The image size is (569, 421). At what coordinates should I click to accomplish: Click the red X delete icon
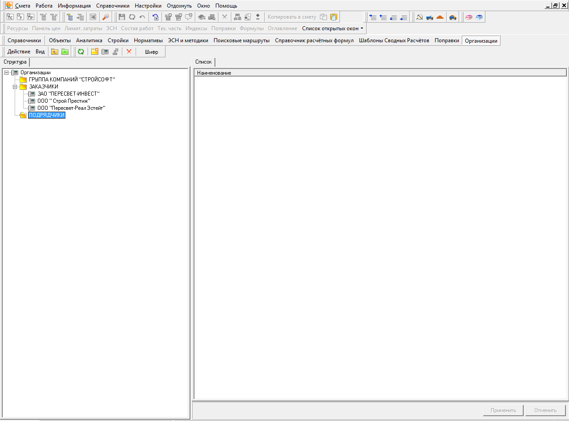click(x=129, y=52)
